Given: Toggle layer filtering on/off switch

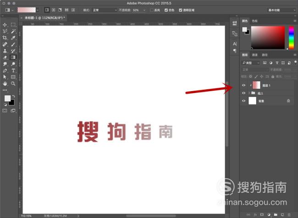Looking at the screenshot, I should (295, 62).
